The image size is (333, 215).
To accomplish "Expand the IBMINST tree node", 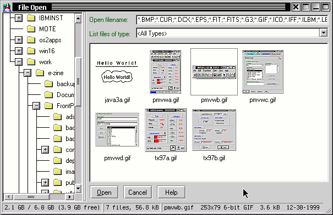I will point(19,18).
